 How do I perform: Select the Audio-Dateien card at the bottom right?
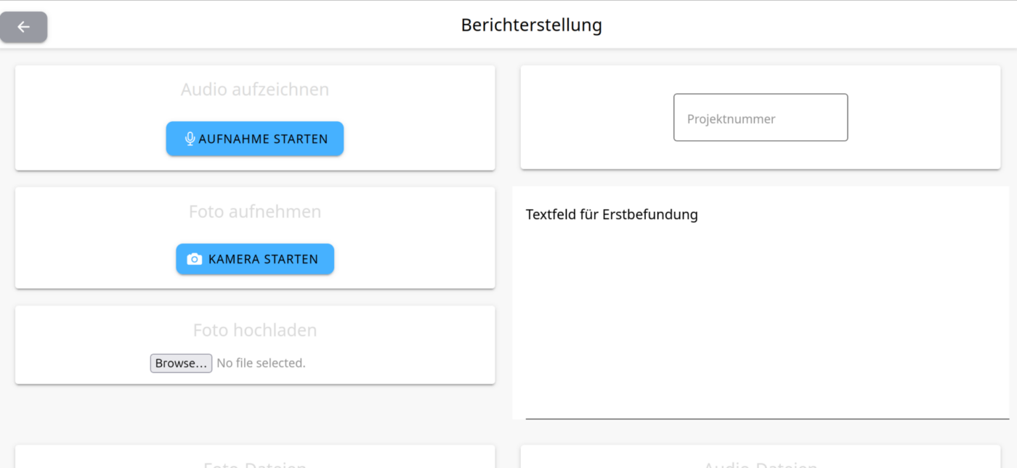click(x=761, y=456)
